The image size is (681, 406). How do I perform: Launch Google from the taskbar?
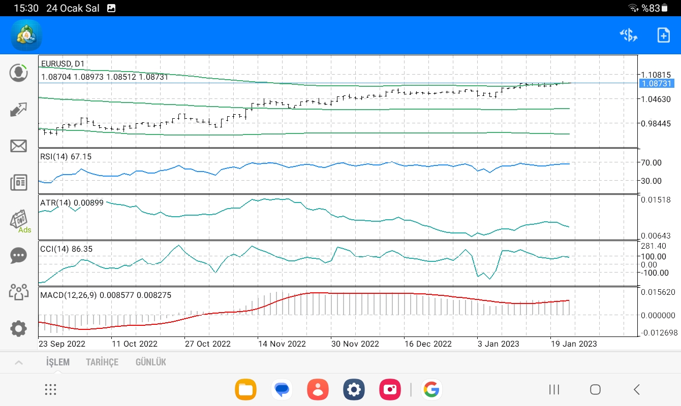tap(431, 390)
